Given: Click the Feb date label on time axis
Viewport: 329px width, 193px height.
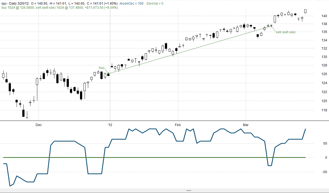Looking at the screenshot, I should click(178, 125).
